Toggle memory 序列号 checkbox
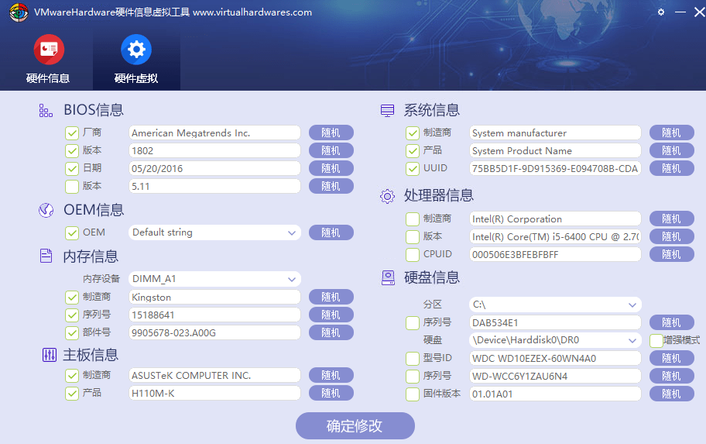This screenshot has width=706, height=444. (x=71, y=315)
